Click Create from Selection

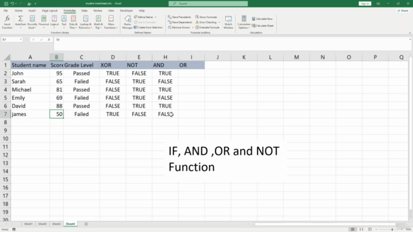coord(148,27)
